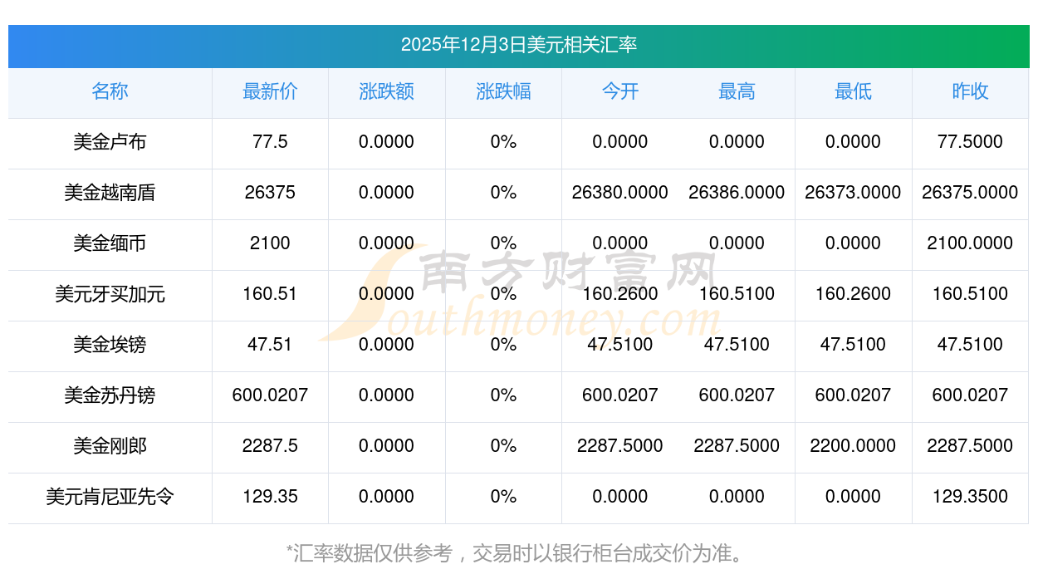Click the 0% change for 美金卢布
Screen dimensions: 1038x579
(503, 142)
